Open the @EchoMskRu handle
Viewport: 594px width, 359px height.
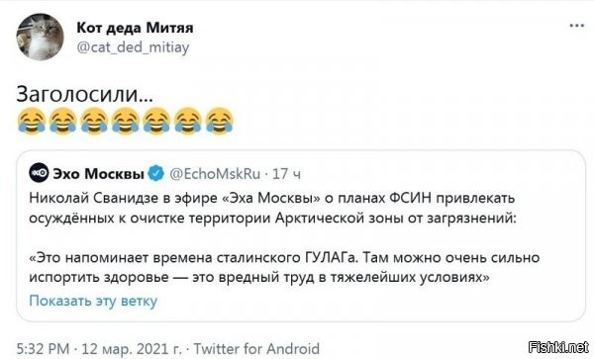point(215,174)
